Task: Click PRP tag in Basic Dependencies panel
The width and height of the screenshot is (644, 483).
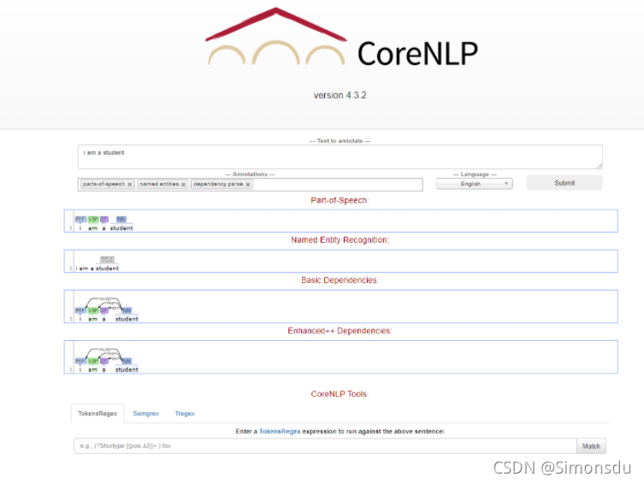Action: coord(80,310)
